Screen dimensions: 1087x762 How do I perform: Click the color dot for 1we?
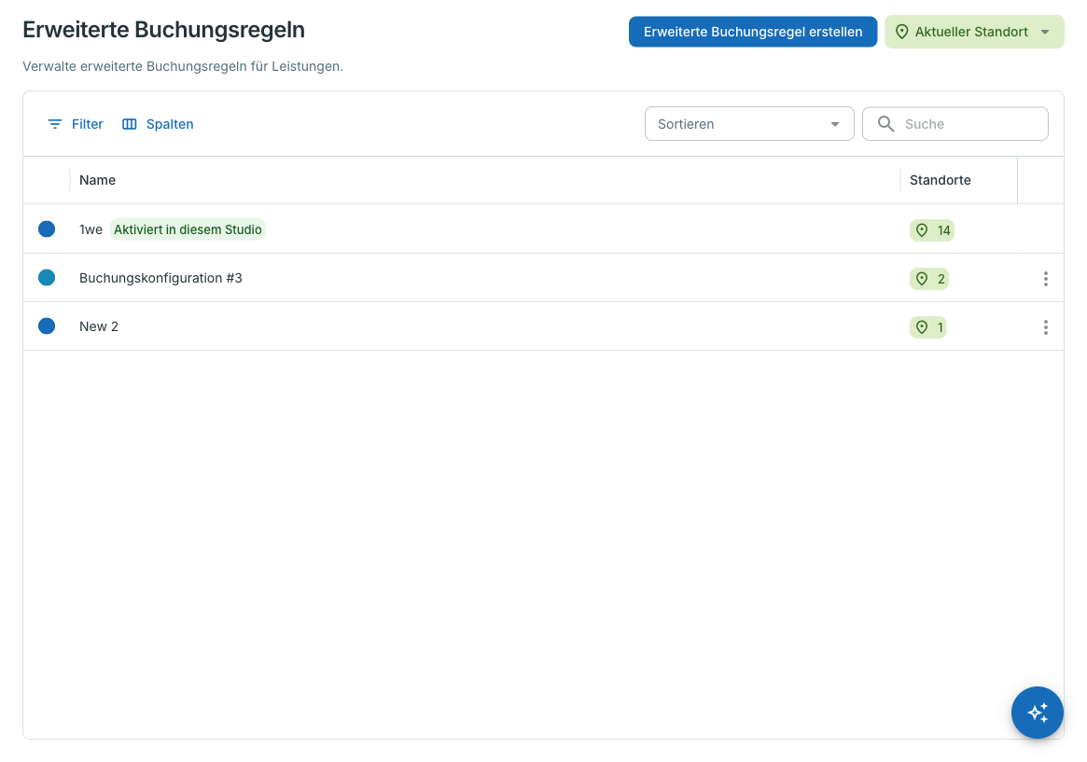pyautogui.click(x=47, y=229)
